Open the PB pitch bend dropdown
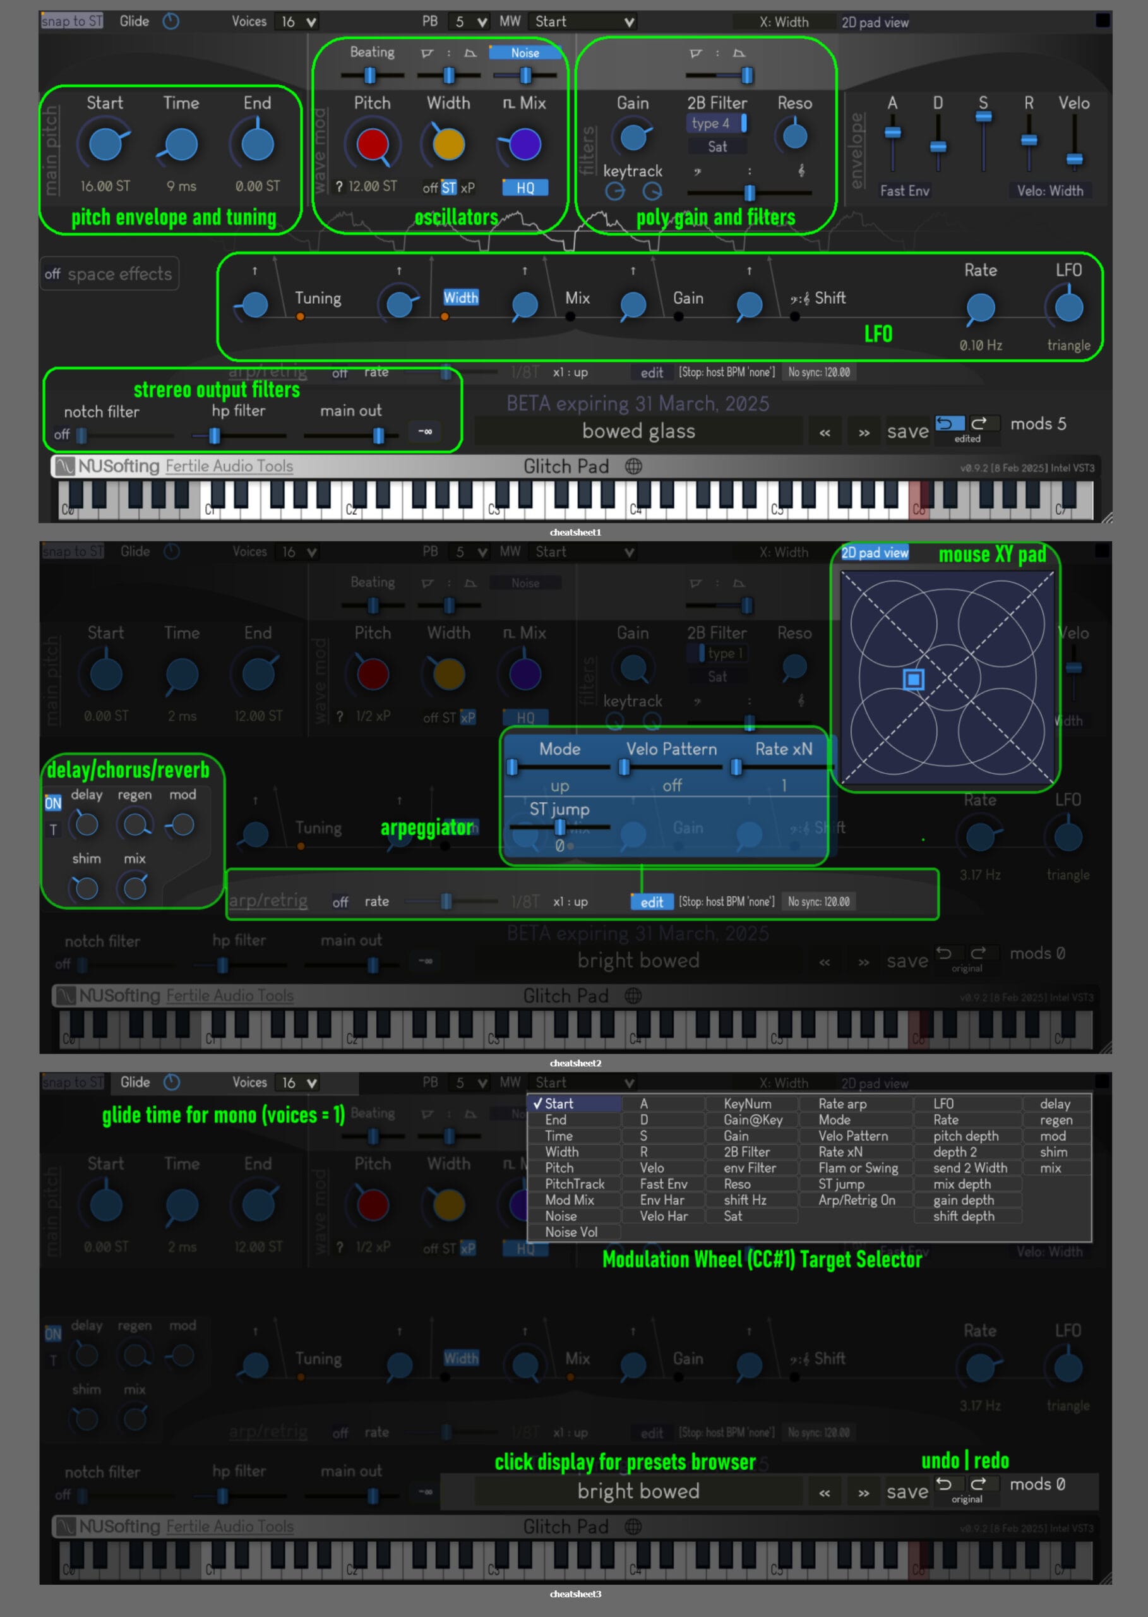 pos(469,21)
